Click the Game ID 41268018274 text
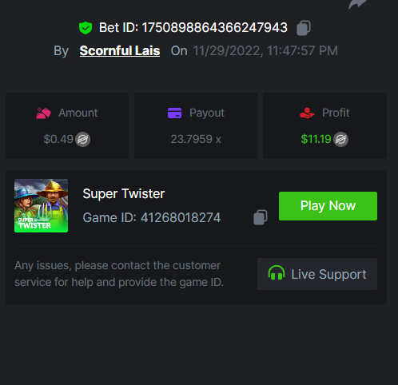 click(x=152, y=217)
